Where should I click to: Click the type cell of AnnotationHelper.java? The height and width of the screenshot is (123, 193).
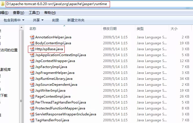152,37
